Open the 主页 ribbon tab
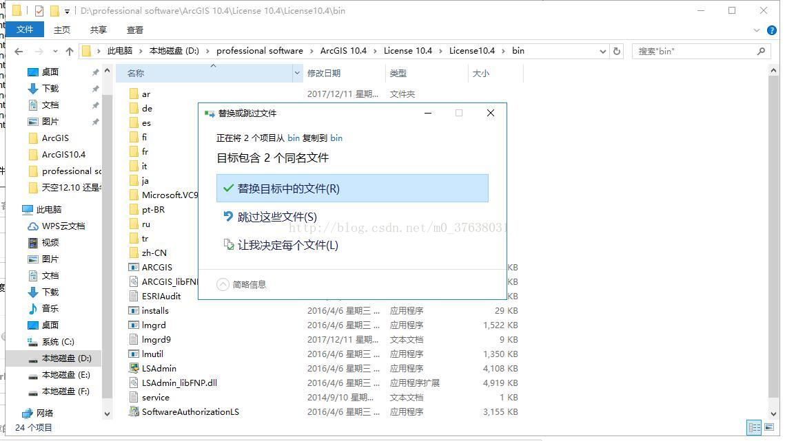This screenshot has width=785, height=441. click(x=62, y=30)
